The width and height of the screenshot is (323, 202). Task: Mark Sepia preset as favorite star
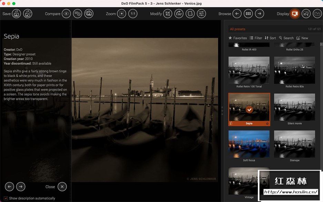click(x=267, y=123)
